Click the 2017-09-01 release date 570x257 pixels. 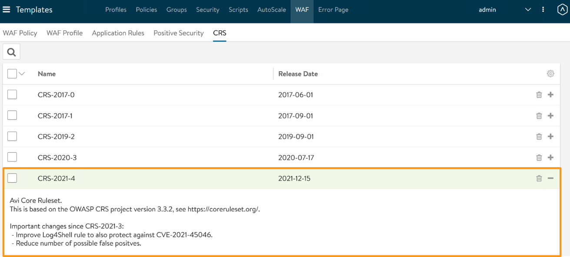pyautogui.click(x=296, y=115)
